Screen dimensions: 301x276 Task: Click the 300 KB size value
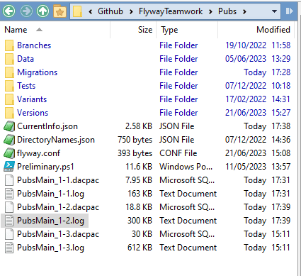140,221
